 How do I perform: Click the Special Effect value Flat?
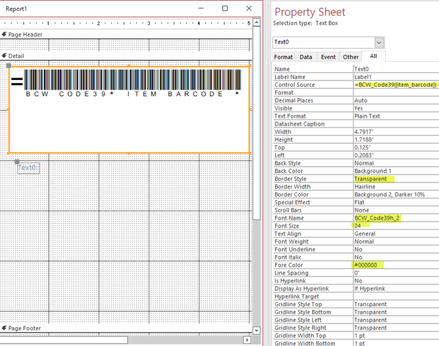pyautogui.click(x=396, y=202)
